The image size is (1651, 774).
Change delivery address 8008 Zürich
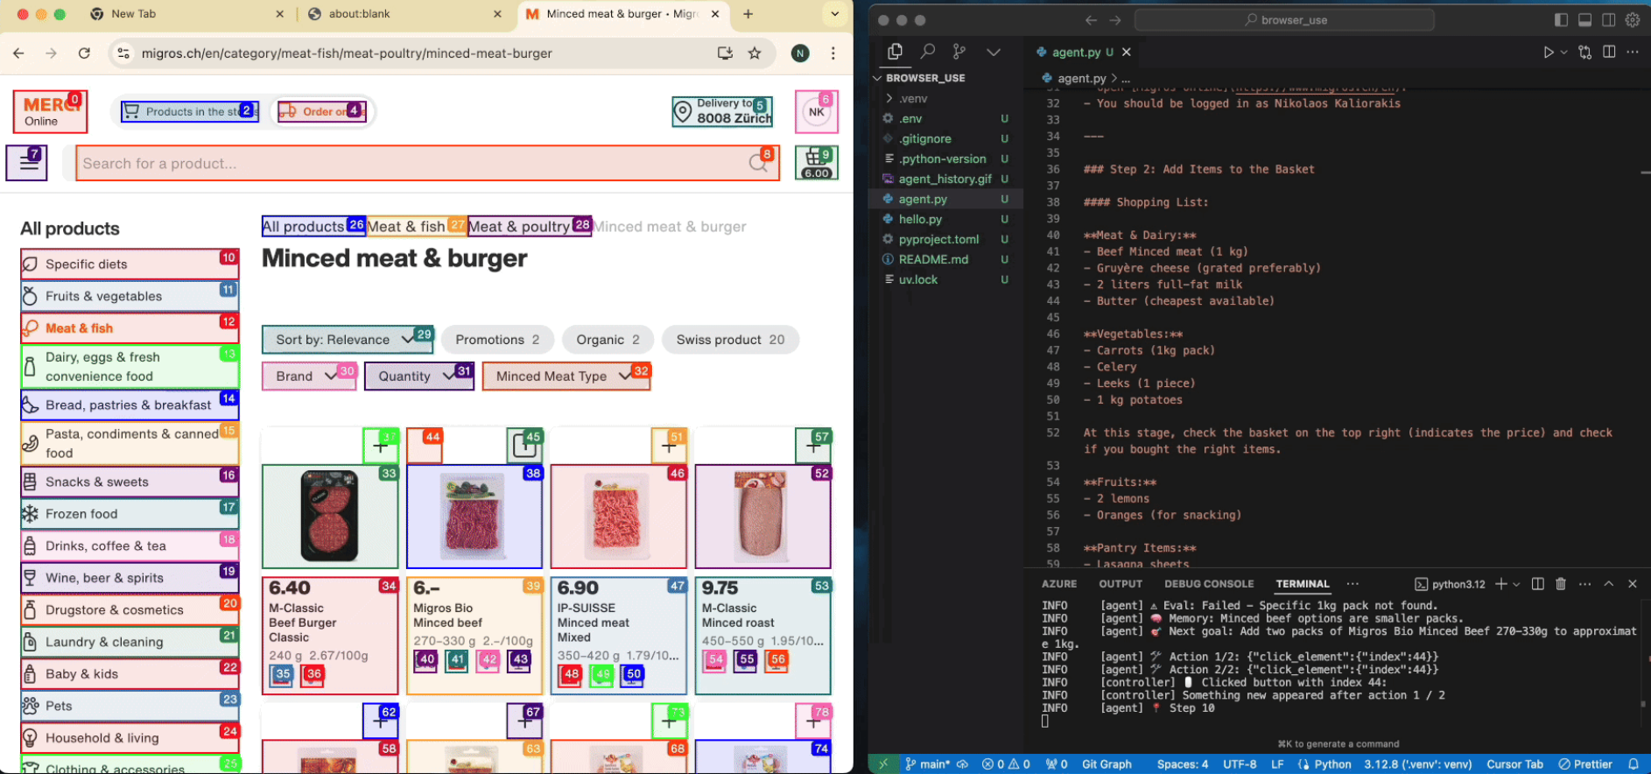click(723, 112)
